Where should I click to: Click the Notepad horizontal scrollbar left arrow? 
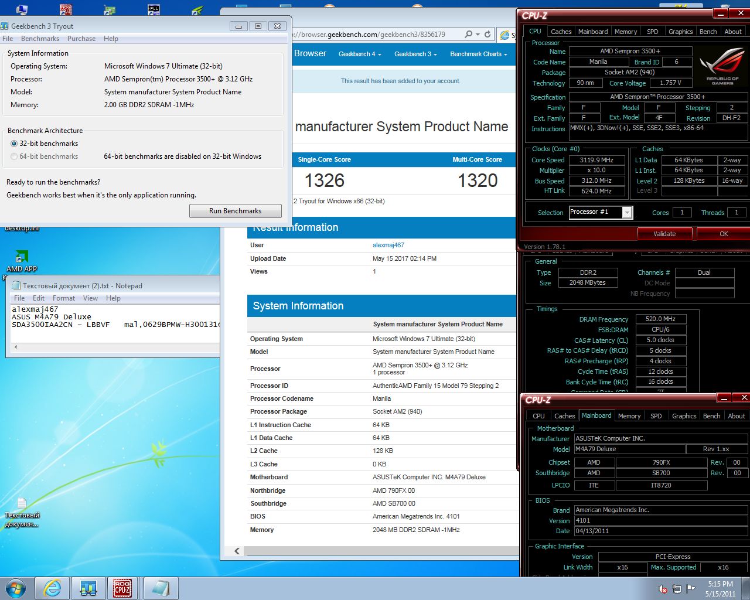pos(16,347)
